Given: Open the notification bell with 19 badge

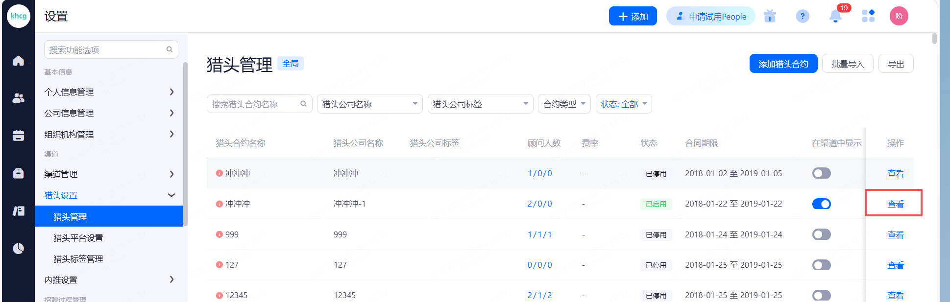Looking at the screenshot, I should [x=835, y=17].
